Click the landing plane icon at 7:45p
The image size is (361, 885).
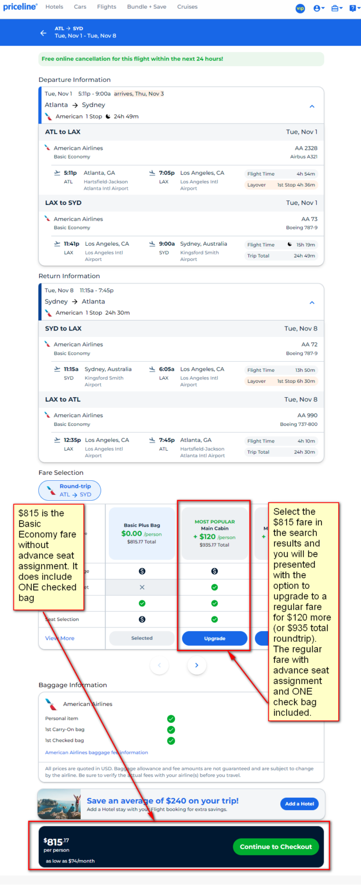[x=152, y=440]
